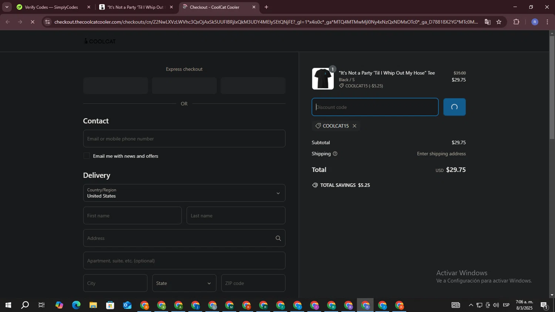Click the translate page icon
The image size is (555, 312).
click(488, 22)
